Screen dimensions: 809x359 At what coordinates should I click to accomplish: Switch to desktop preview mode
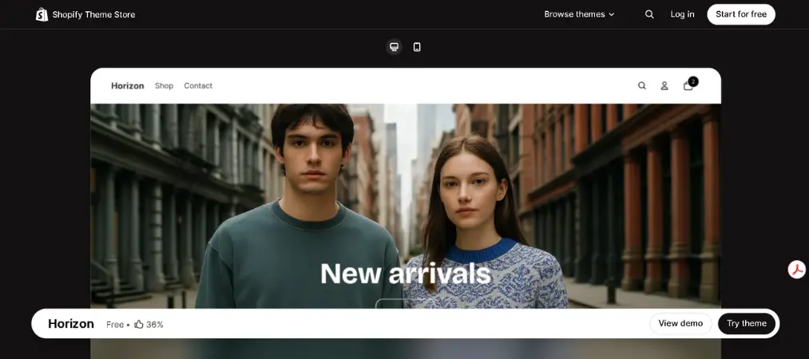[395, 47]
